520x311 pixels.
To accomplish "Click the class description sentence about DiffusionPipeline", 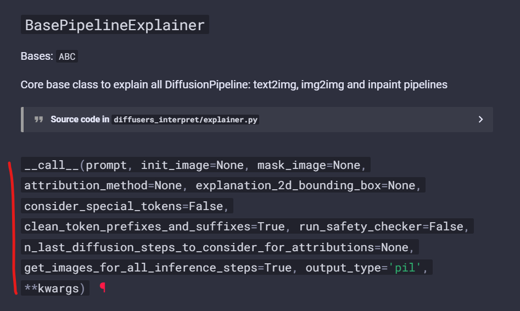I will 234,85.
